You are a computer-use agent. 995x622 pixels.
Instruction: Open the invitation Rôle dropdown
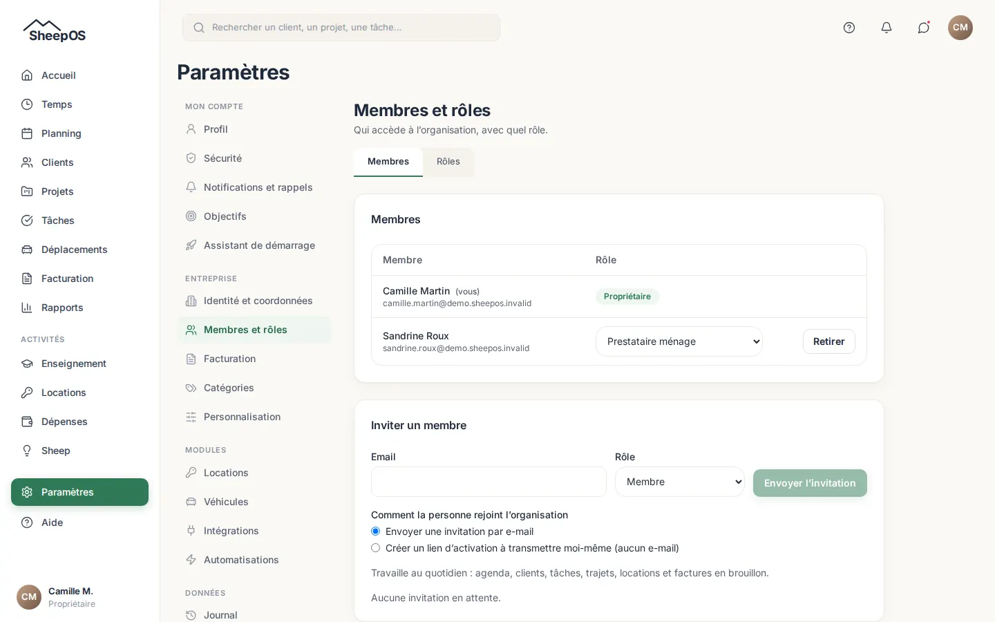(x=680, y=482)
